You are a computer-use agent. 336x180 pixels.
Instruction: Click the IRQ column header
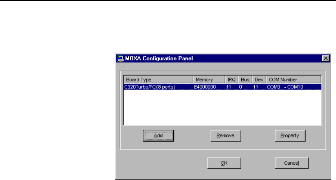click(x=231, y=79)
